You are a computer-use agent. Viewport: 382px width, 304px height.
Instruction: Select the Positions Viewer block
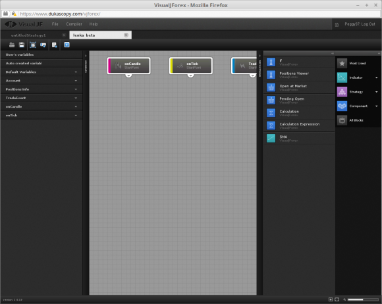point(299,75)
